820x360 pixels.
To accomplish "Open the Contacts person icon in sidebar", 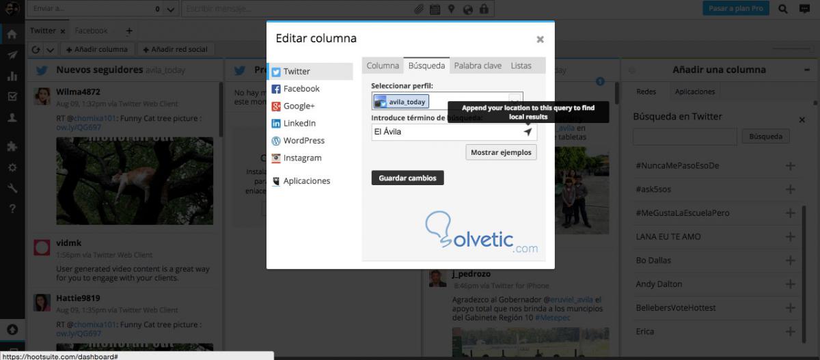I will tap(12, 117).
